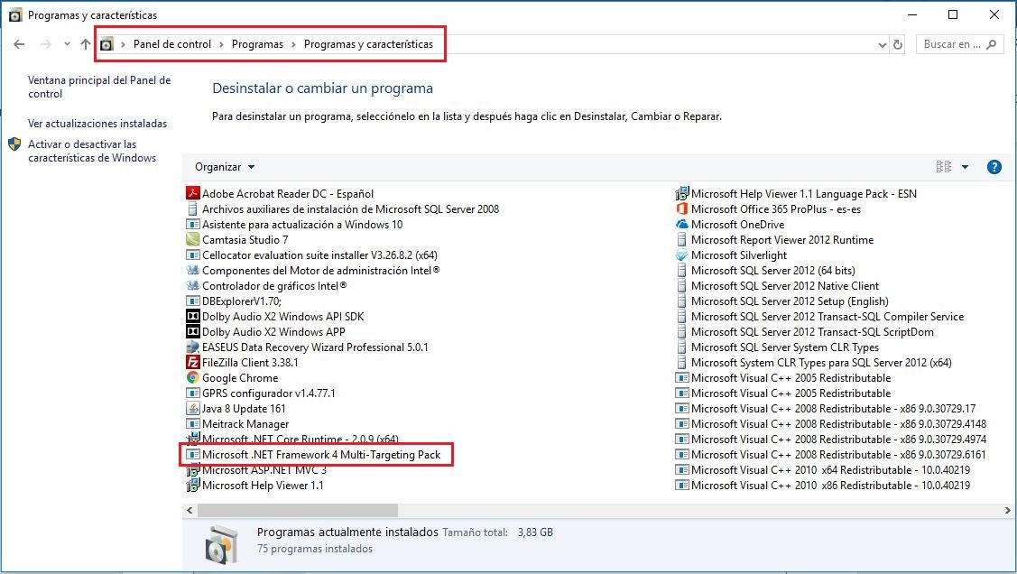Image resolution: width=1017 pixels, height=574 pixels.
Task: Select Microsoft SQL Server 2012 Native Client
Action: [777, 286]
